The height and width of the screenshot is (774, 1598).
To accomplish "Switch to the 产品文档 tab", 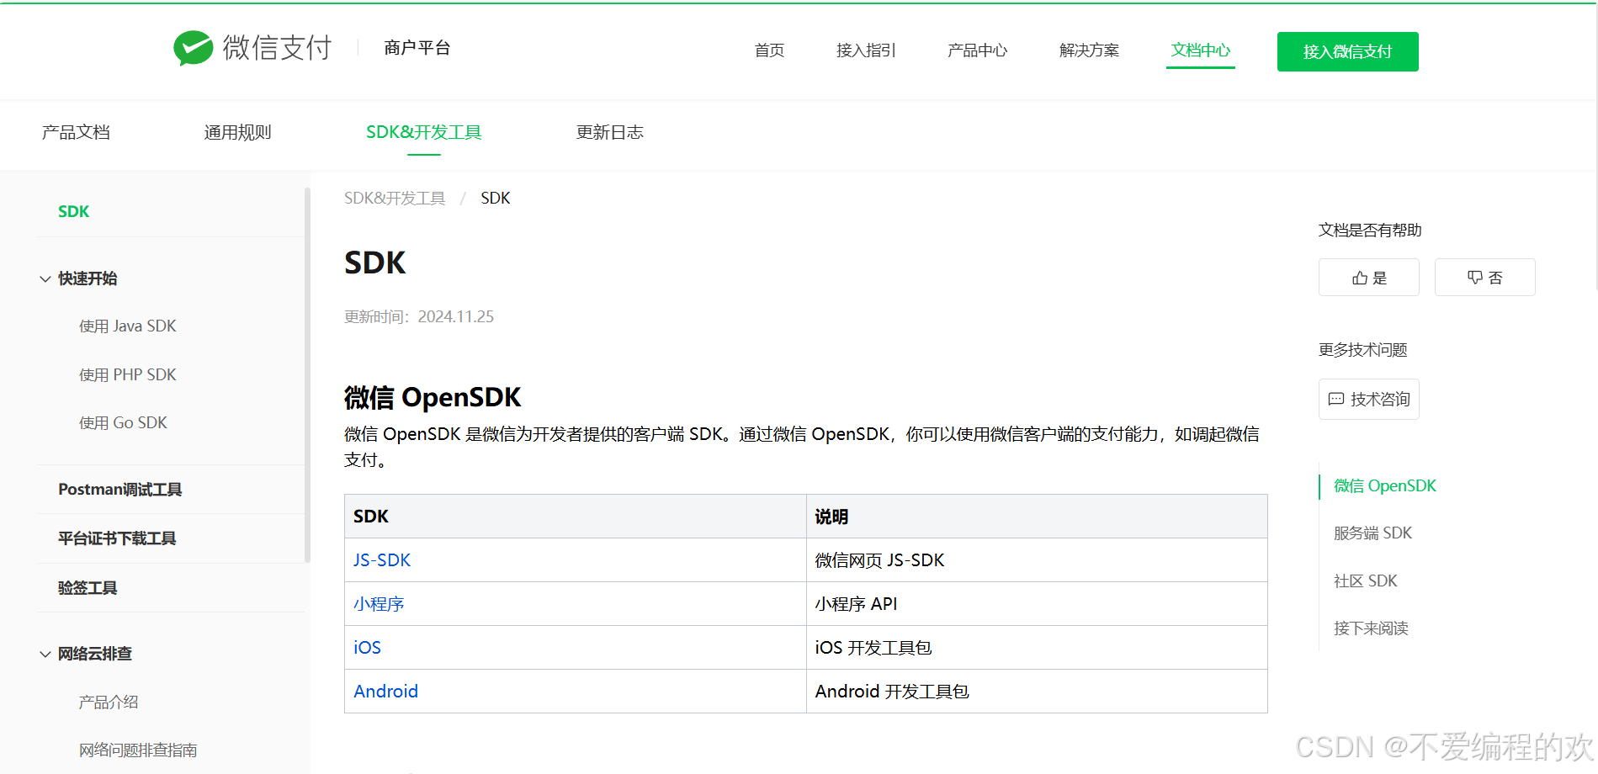I will (x=76, y=132).
